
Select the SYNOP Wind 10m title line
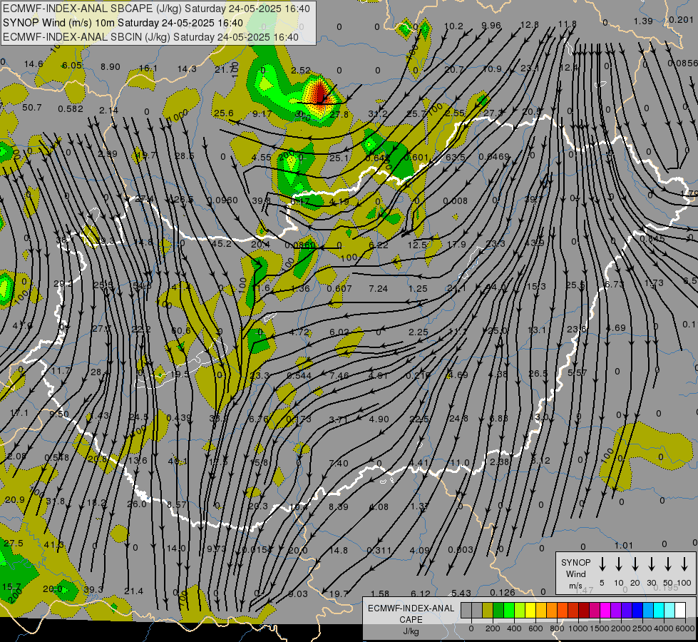pos(123,23)
